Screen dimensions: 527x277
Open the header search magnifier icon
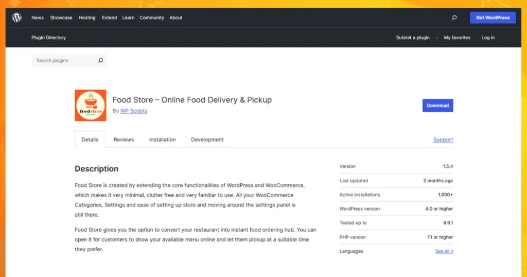[x=454, y=18]
